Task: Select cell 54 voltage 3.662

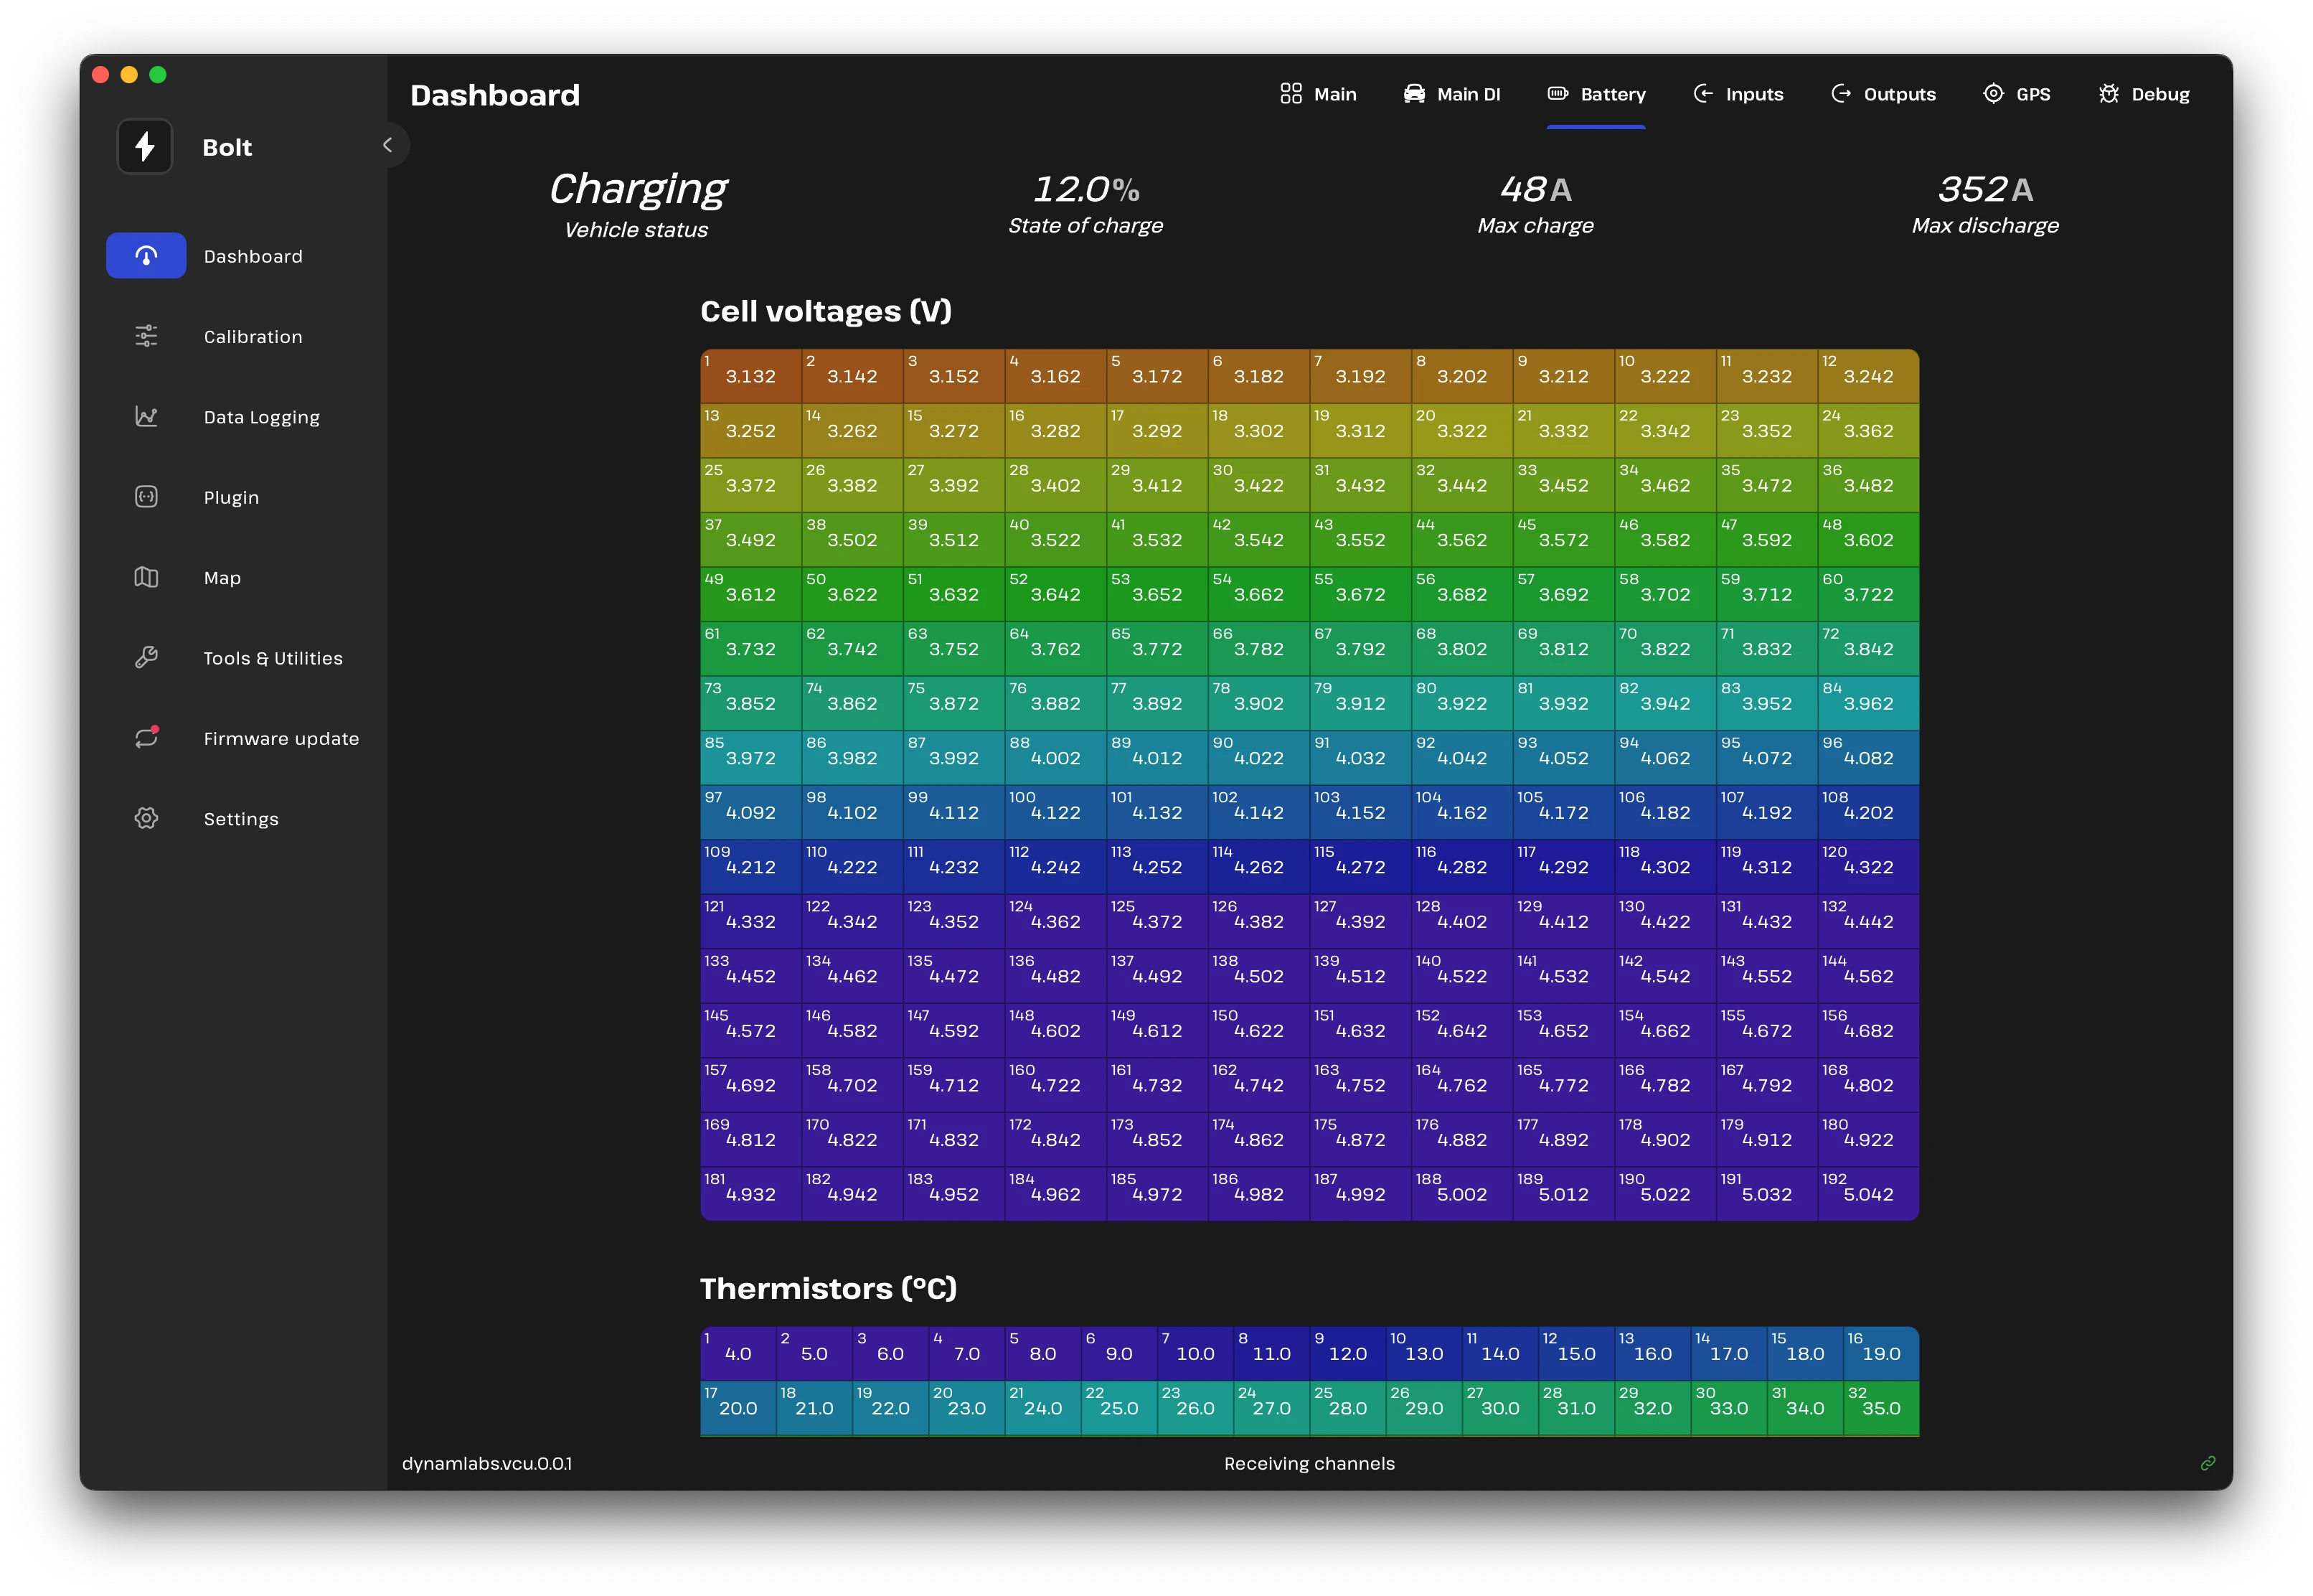Action: coord(1258,594)
